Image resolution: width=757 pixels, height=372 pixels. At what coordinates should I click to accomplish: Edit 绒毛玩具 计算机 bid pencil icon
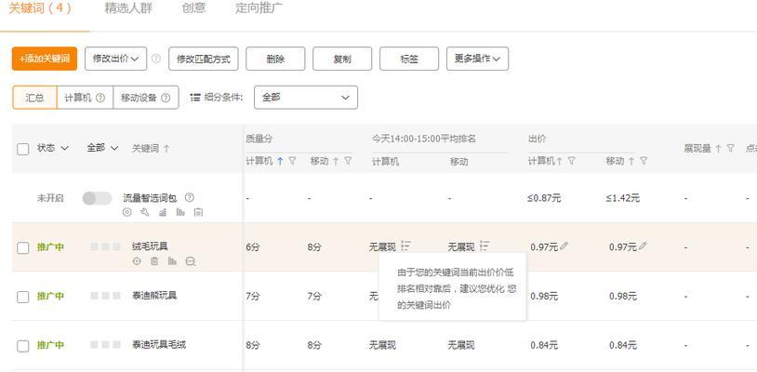pos(564,246)
